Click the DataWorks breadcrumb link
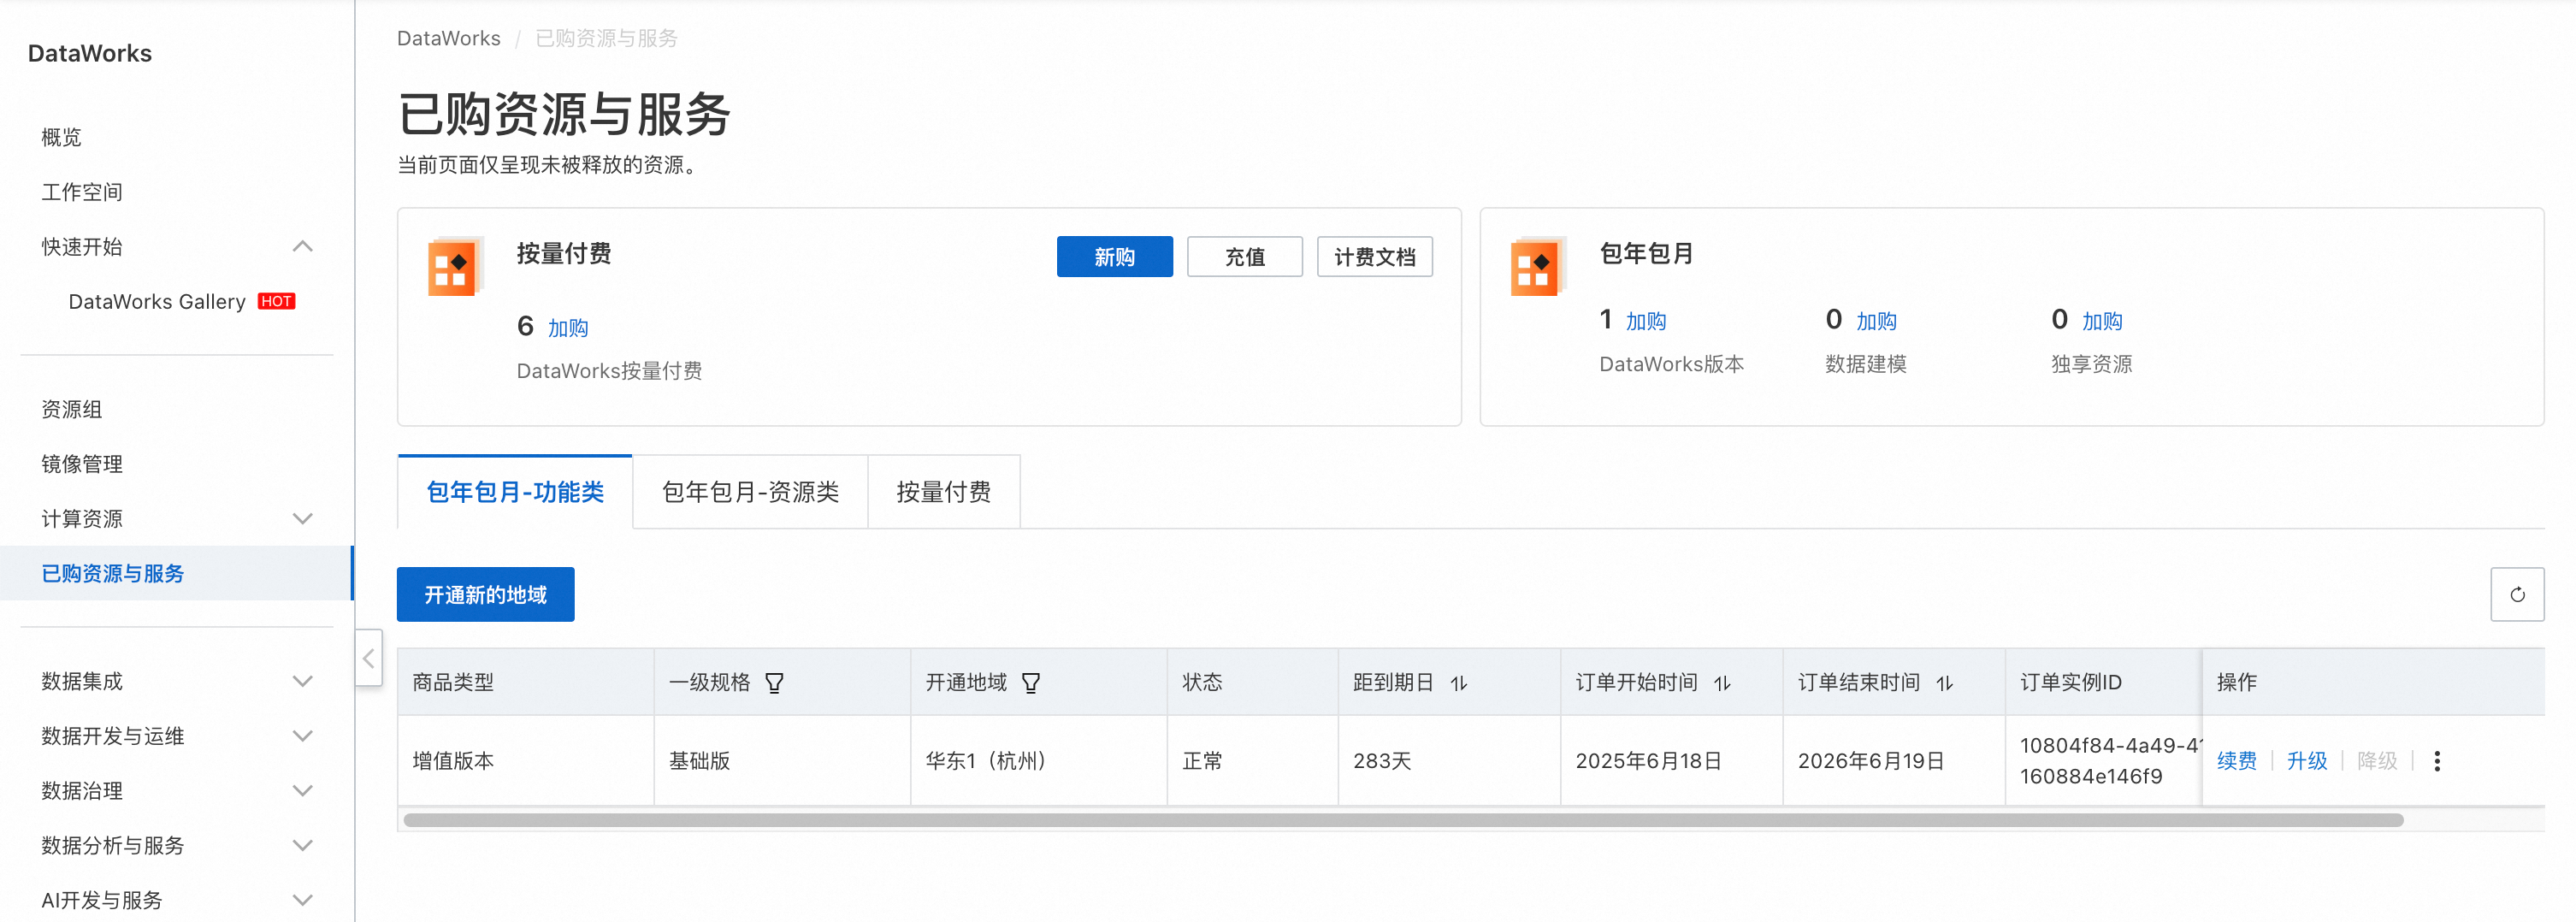This screenshot has width=2576, height=922. point(449,38)
